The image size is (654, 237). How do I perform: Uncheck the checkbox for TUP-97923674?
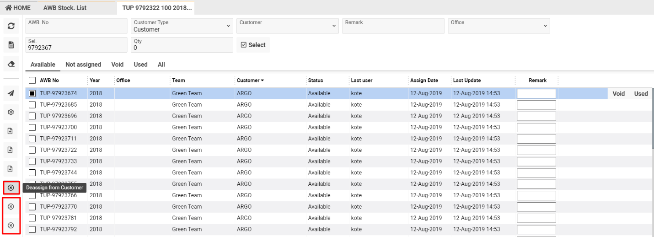click(x=32, y=93)
